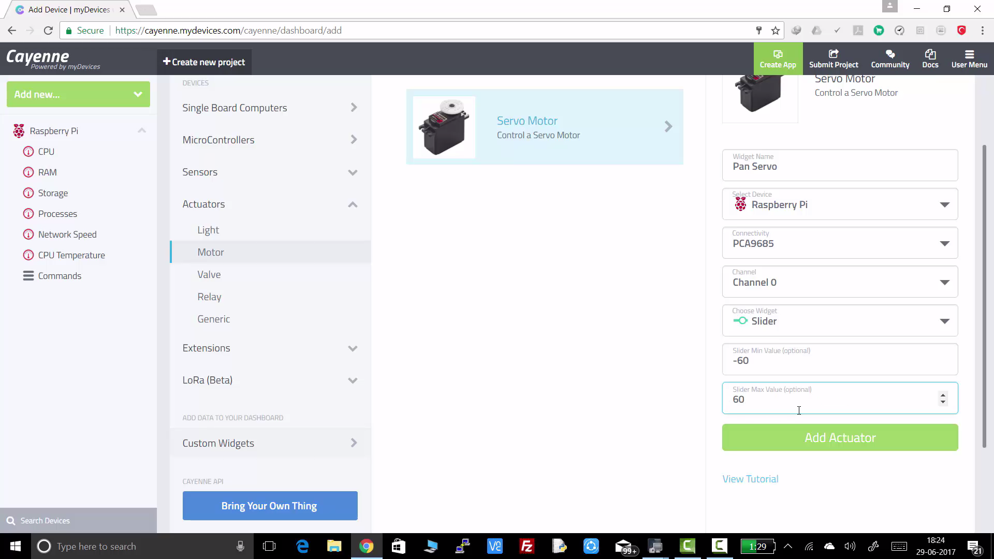This screenshot has height=559, width=994.
Task: Click the Commands list icon
Action: coord(28,276)
